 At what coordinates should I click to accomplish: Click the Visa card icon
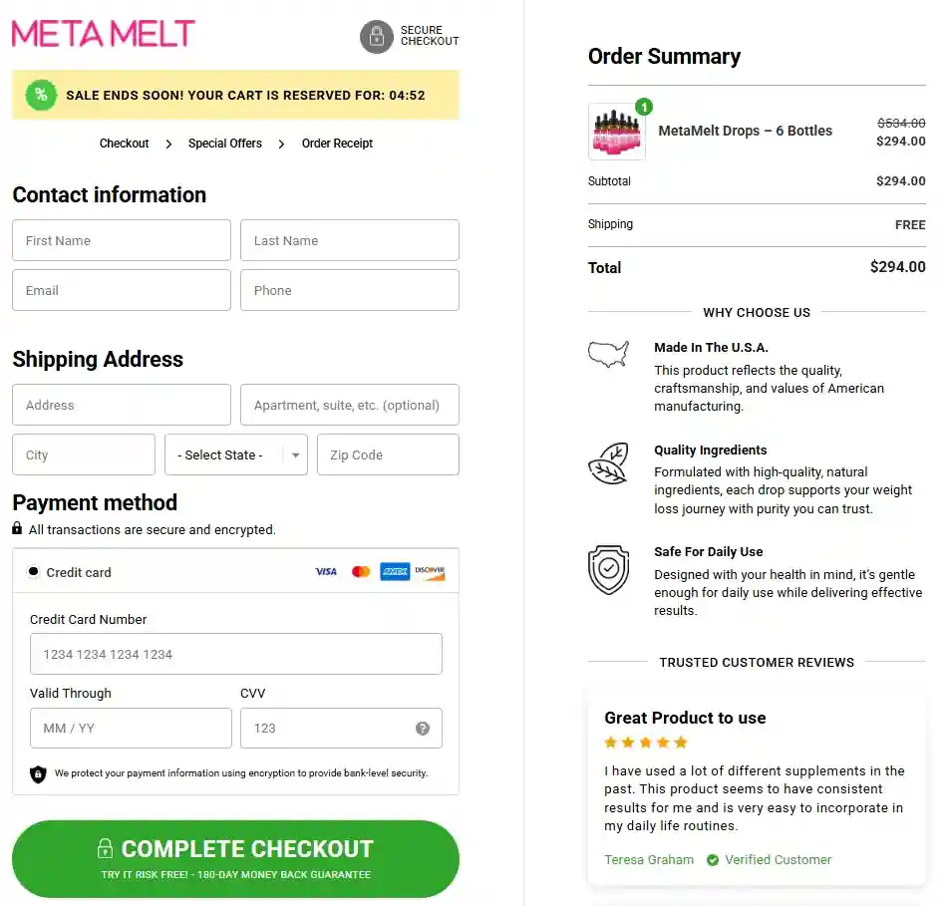pos(326,571)
